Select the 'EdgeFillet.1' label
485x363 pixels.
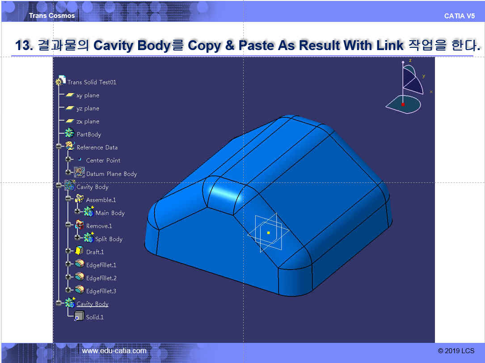coord(101,265)
